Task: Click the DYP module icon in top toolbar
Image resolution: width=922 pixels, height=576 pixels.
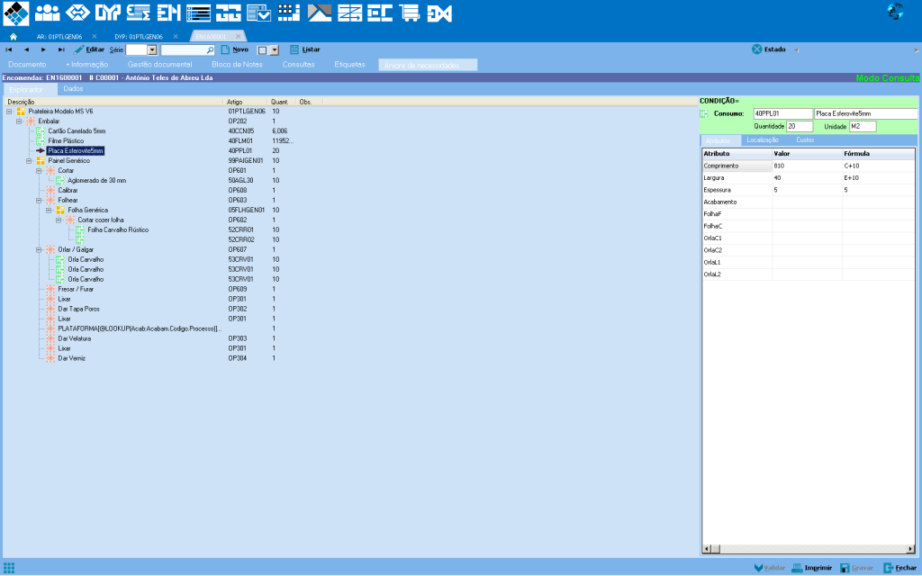Action: (x=108, y=13)
